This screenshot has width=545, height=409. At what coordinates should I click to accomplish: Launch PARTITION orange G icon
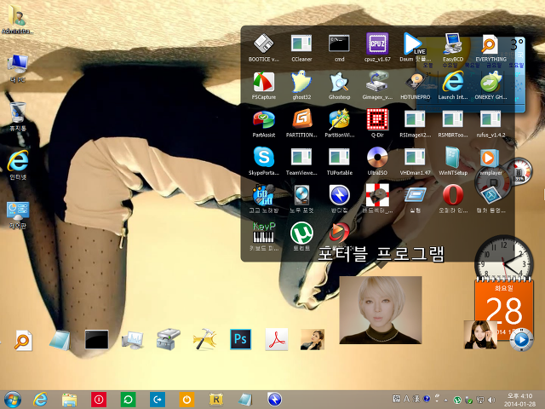301,120
